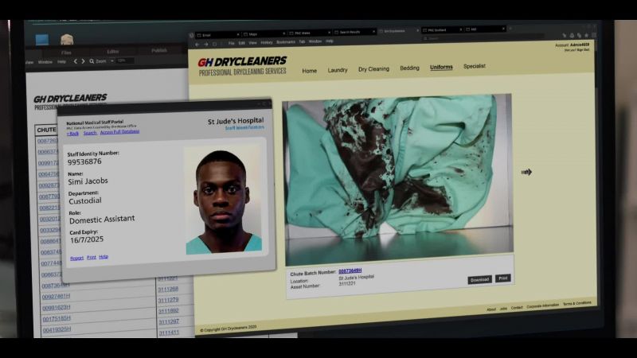Image resolution: width=637 pixels, height=358 pixels.
Task: Click the browser forward arrow
Action: [x=206, y=45]
